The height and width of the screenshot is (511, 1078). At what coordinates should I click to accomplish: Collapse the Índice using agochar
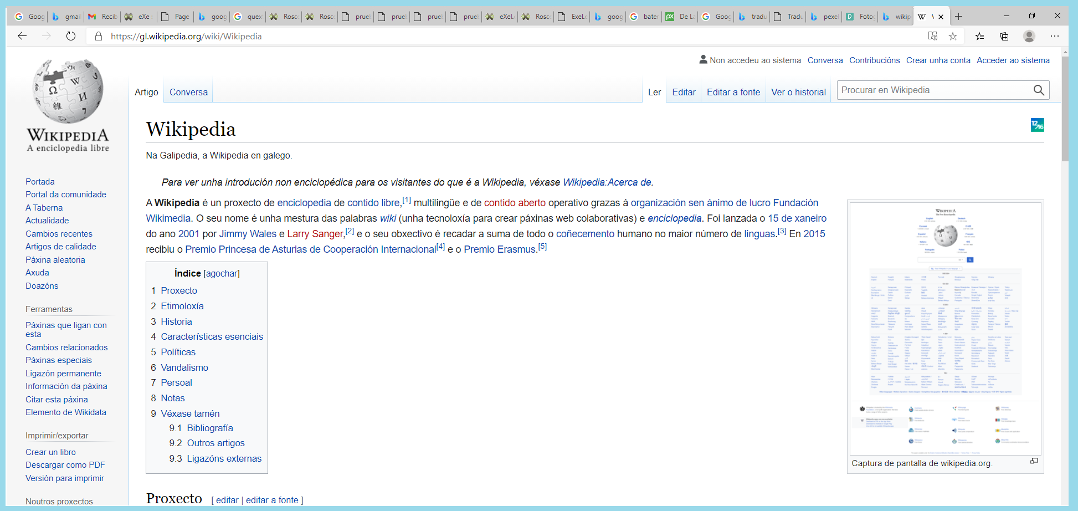point(221,273)
